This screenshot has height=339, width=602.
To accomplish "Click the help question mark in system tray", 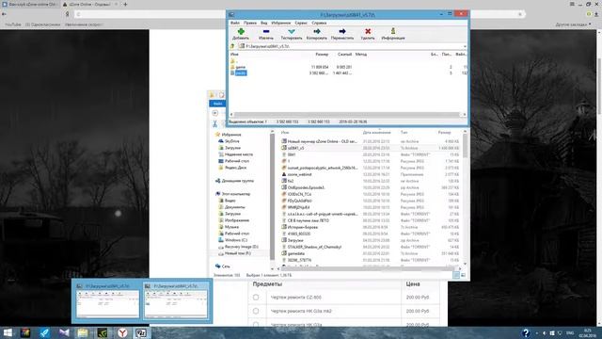I will [526, 332].
